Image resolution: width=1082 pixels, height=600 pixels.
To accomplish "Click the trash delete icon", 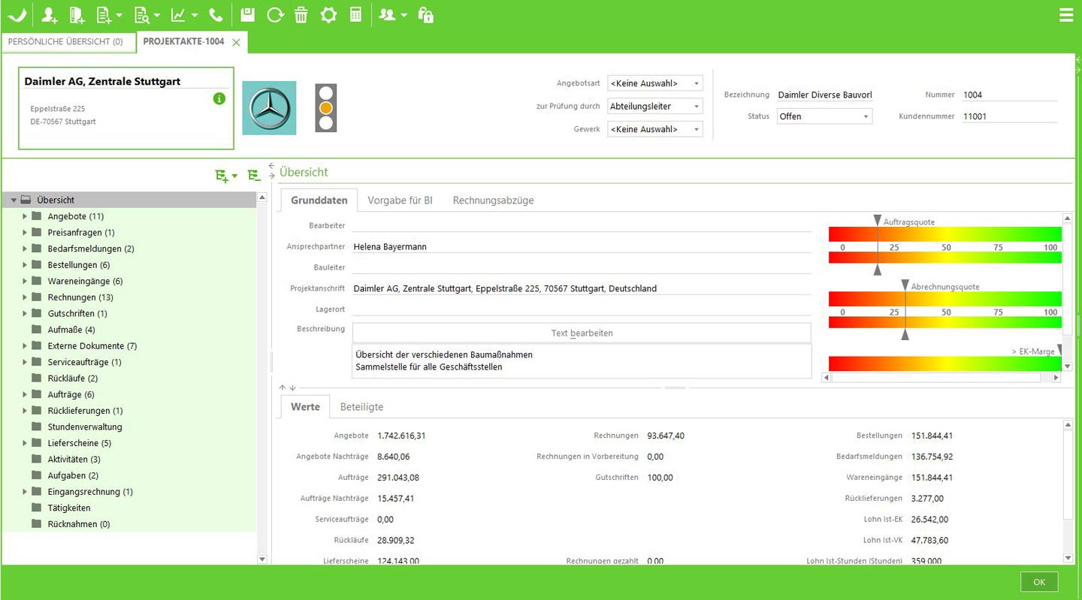I will pos(301,15).
